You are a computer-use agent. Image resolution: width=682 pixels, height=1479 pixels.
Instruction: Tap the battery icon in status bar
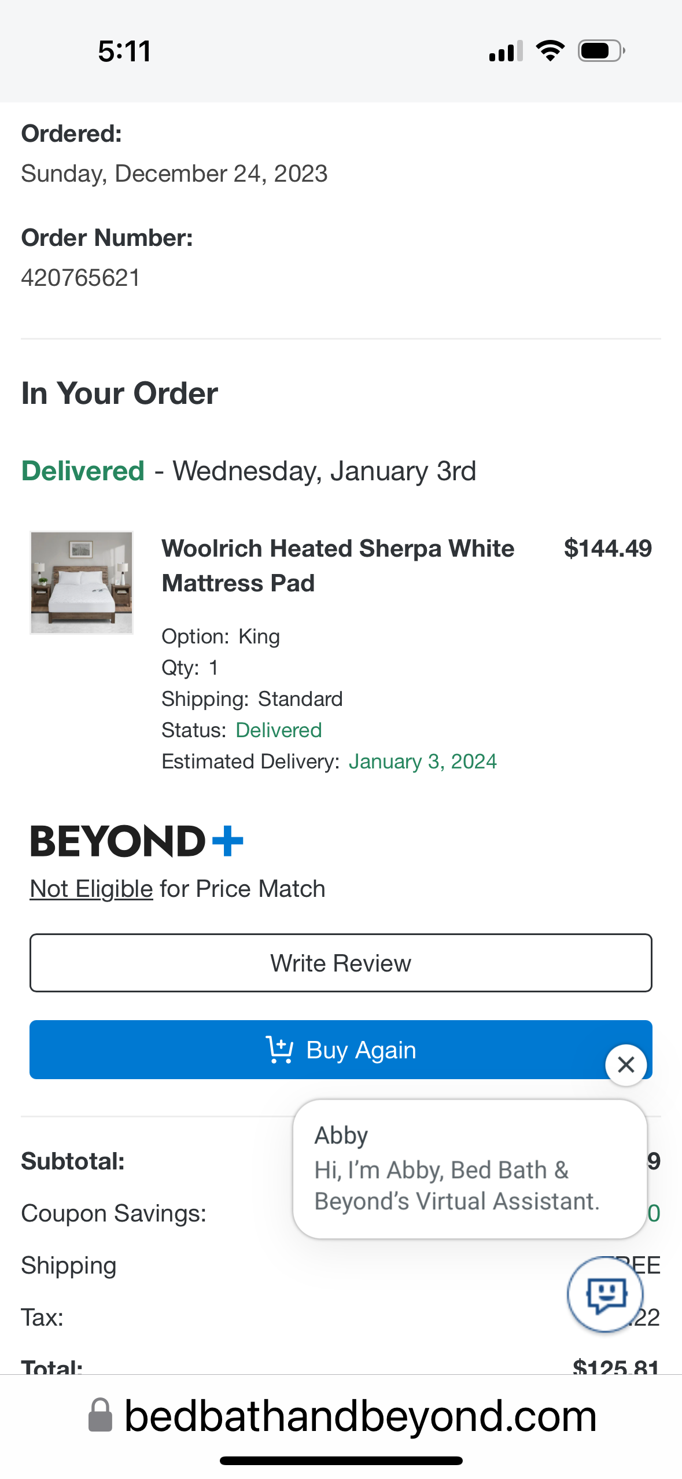602,51
